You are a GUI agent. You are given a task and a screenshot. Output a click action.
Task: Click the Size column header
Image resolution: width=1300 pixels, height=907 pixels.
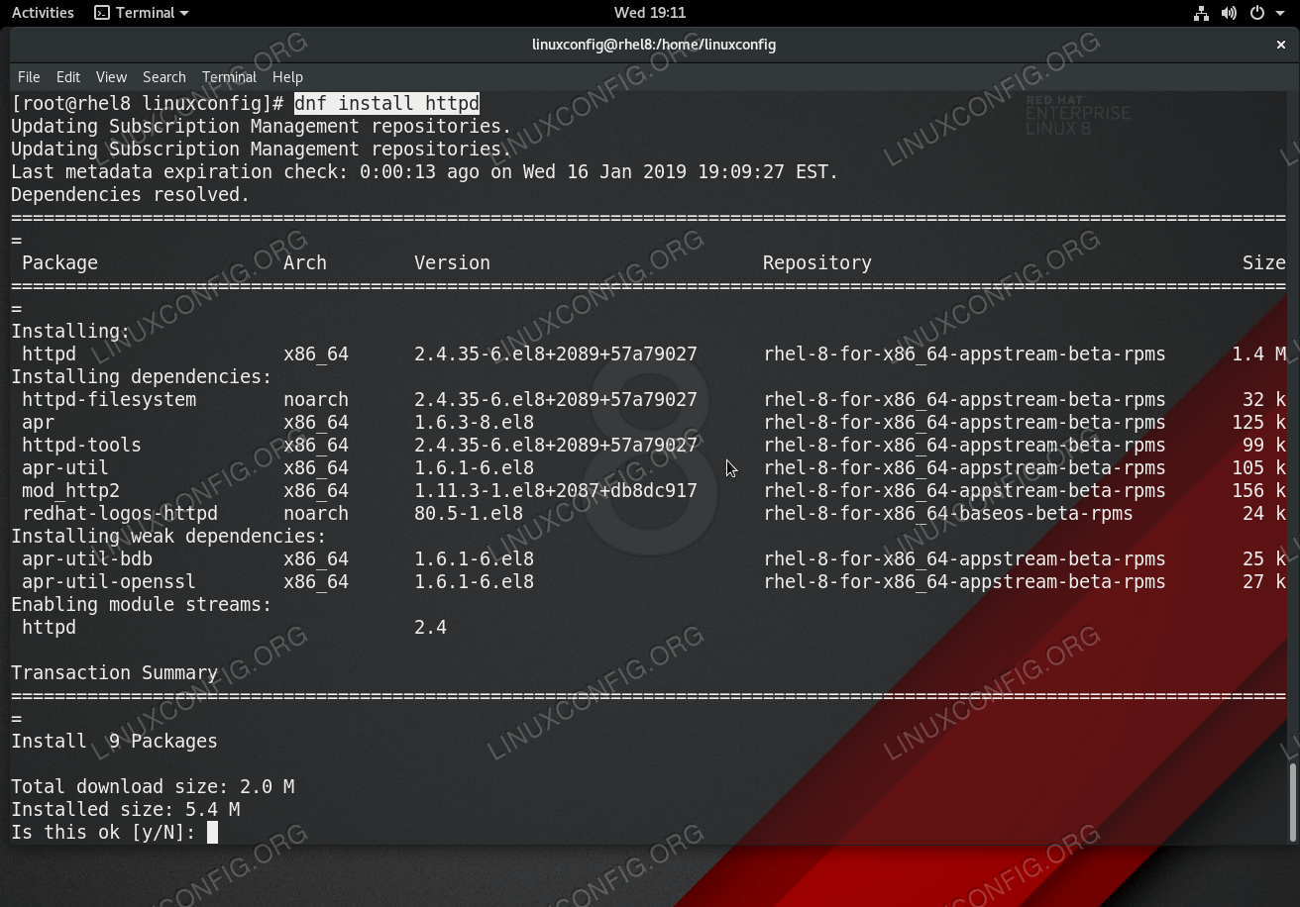tap(1264, 263)
